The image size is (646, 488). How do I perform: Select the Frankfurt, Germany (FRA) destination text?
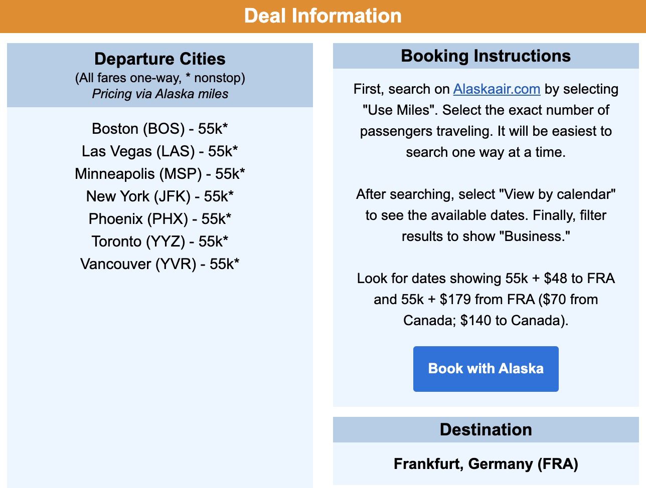click(486, 464)
